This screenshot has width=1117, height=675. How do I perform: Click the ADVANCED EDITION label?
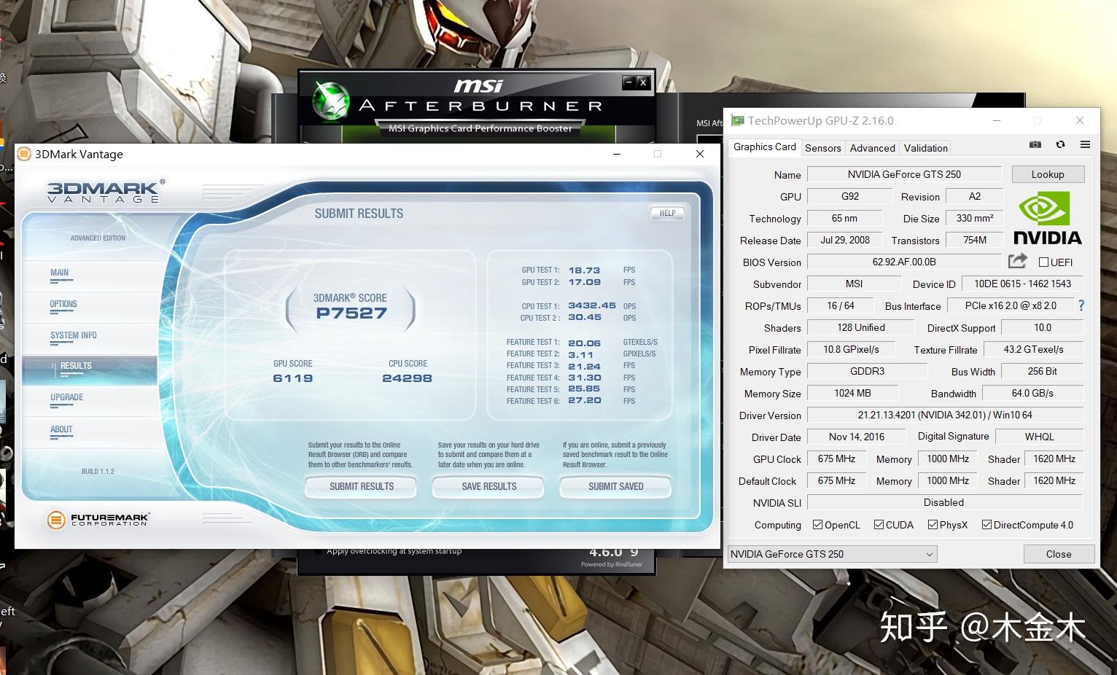click(98, 238)
